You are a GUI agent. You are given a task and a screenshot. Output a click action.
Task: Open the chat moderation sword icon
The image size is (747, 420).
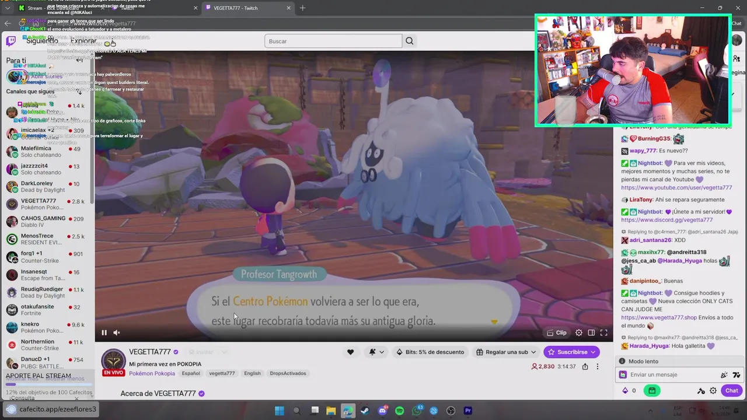[x=701, y=391]
